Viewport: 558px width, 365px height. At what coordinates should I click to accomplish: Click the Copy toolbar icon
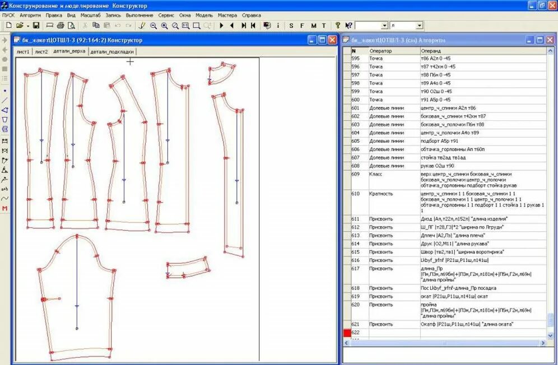coord(96,26)
